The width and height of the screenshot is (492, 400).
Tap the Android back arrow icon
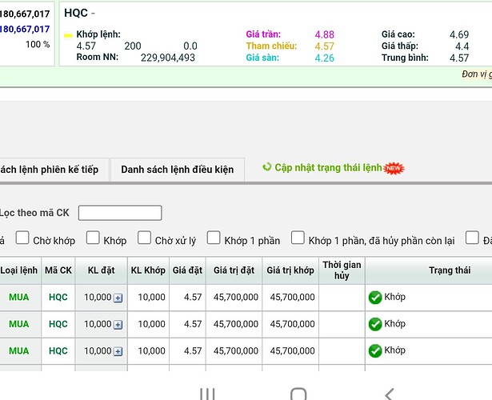[x=390, y=394]
